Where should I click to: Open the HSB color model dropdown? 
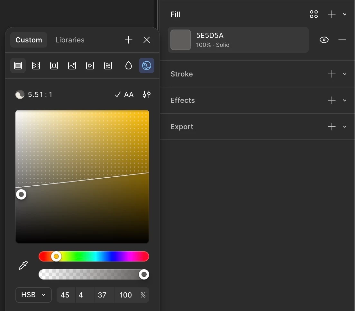point(33,295)
